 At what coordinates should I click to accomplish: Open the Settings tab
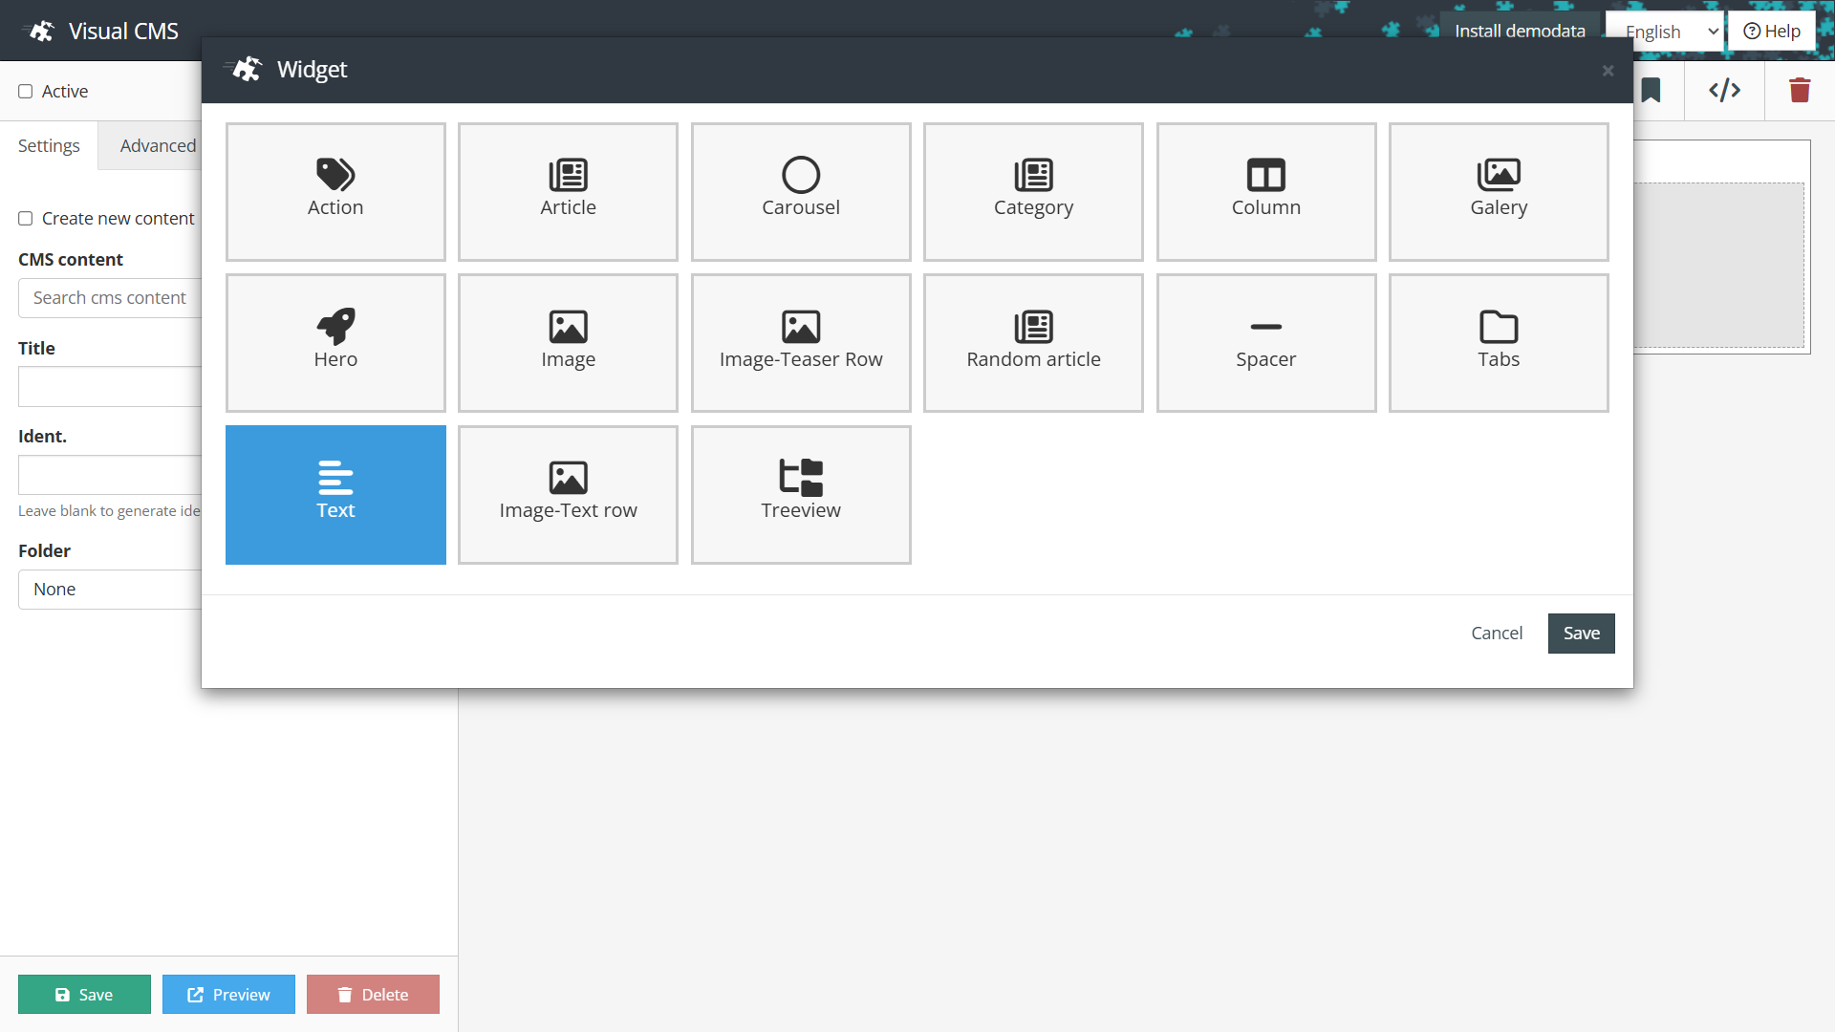point(49,146)
